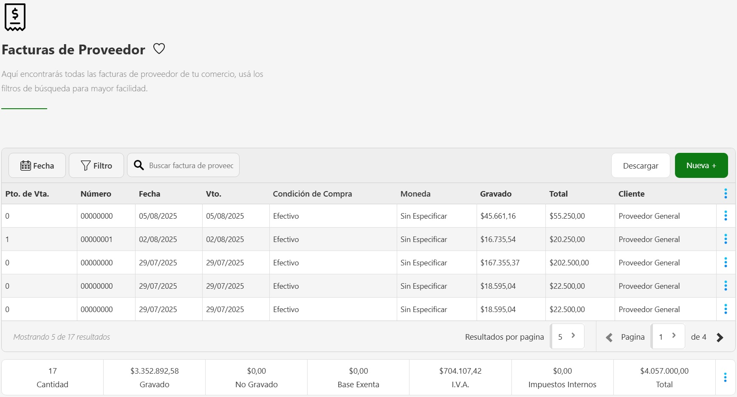Image resolution: width=737 pixels, height=397 pixels.
Task: Sort by the Fecha column header
Action: coord(150,194)
